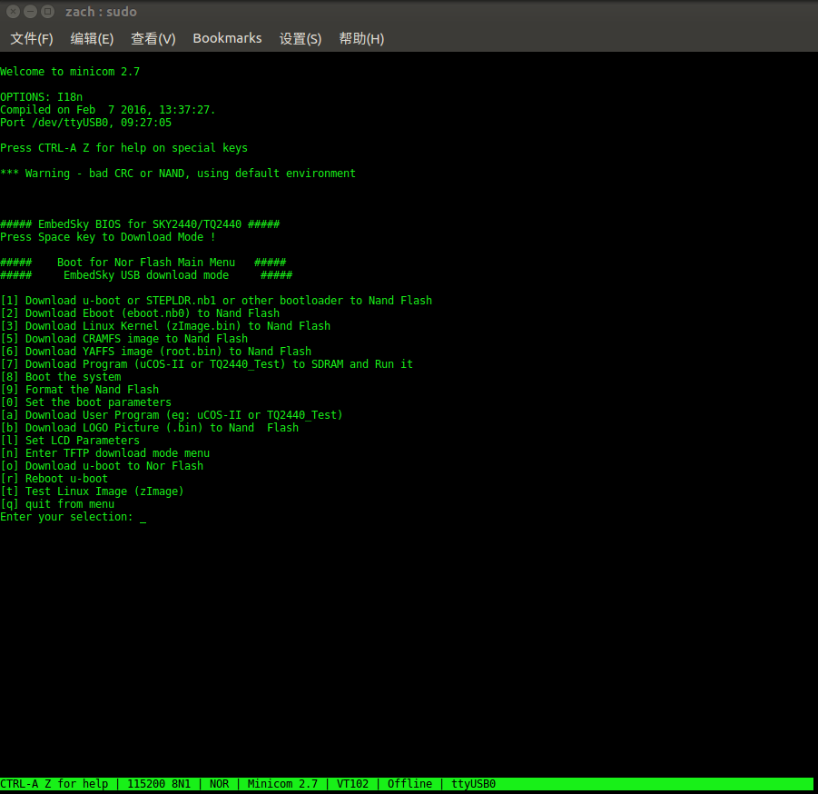Click the bad CRC warning line
This screenshot has height=794, width=818.
pos(178,174)
